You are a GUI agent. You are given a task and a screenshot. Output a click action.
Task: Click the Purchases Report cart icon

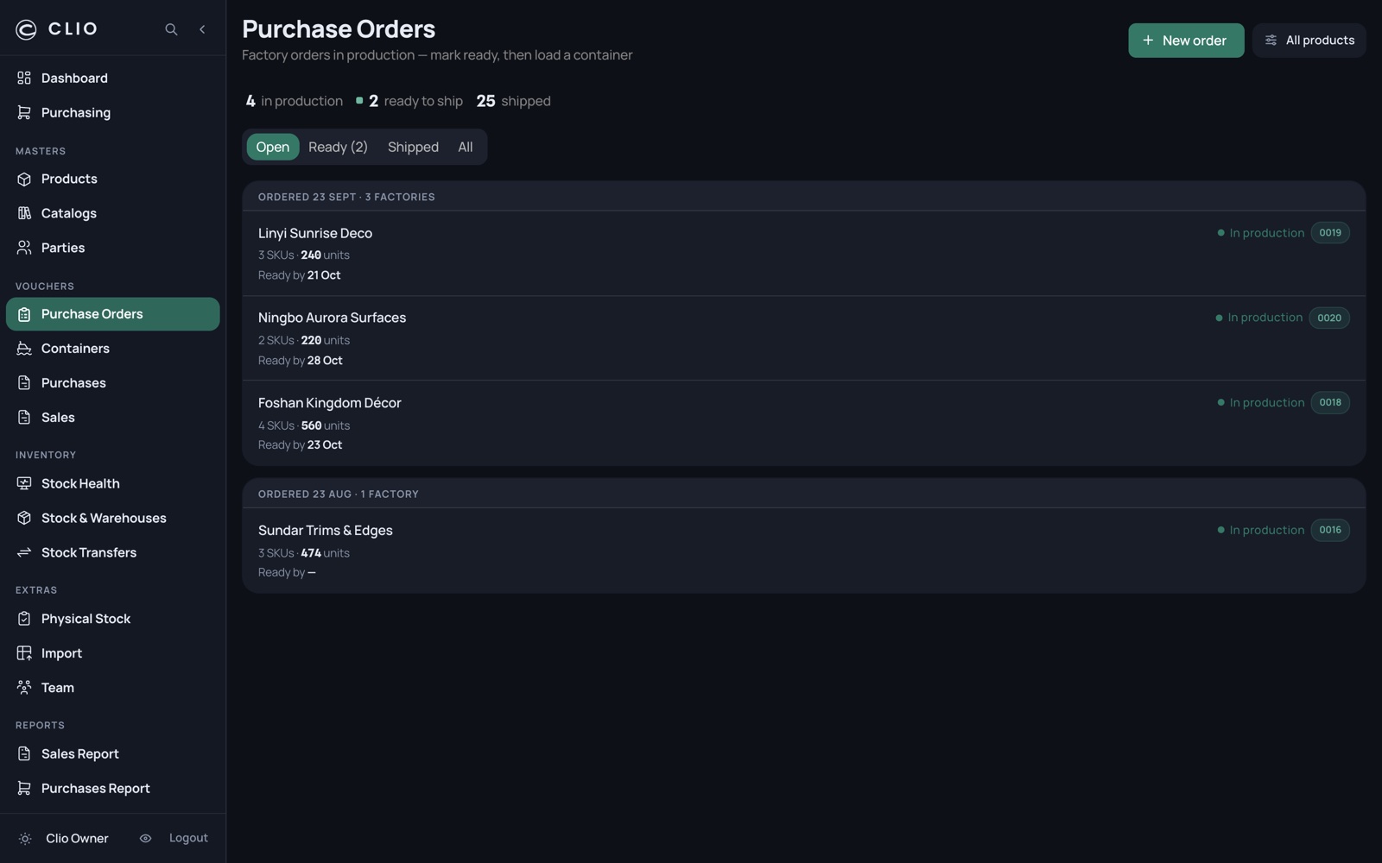pyautogui.click(x=24, y=789)
